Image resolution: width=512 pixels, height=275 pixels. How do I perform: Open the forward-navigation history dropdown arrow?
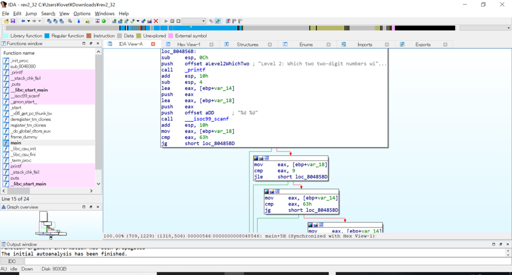pos(39,21)
